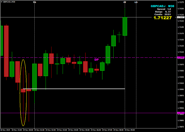Click 1.70995 on the price scale
185x132 pixels.
[181, 89]
